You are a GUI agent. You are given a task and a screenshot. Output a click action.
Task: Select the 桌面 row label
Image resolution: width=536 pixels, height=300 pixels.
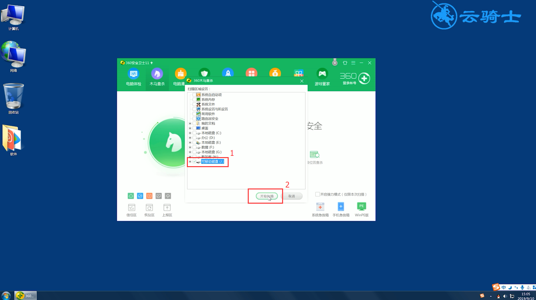(205, 128)
